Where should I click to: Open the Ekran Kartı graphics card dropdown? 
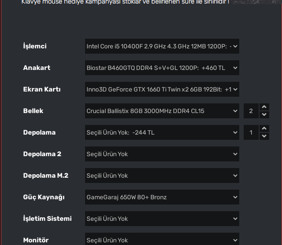tap(162, 89)
